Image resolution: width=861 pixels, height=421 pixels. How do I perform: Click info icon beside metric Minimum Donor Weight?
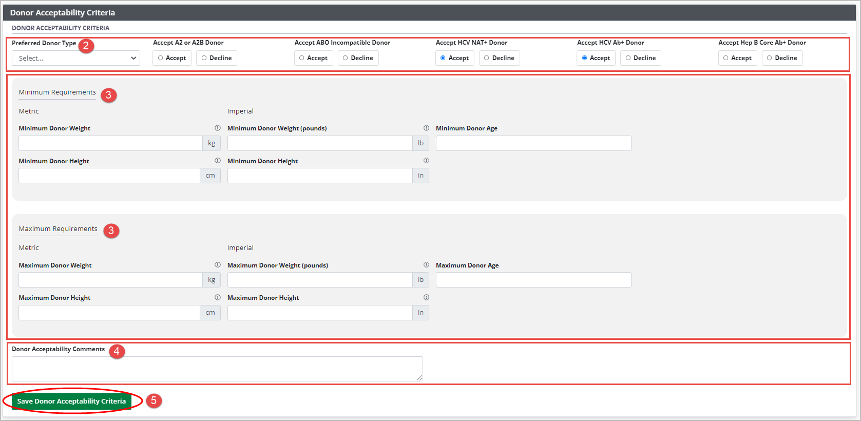(x=218, y=128)
